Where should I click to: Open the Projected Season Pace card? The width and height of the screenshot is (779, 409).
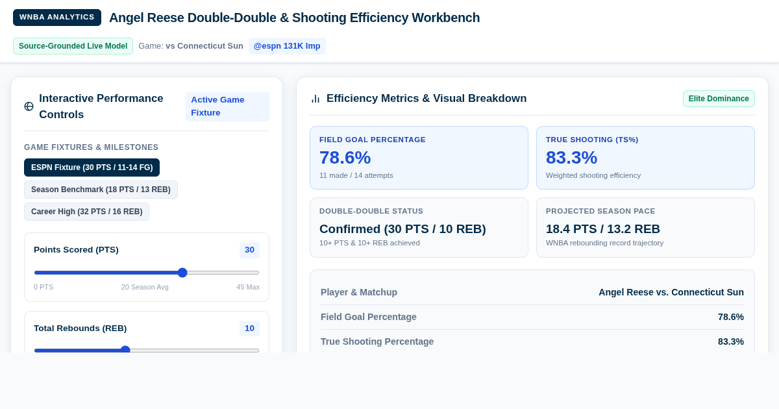point(645,227)
